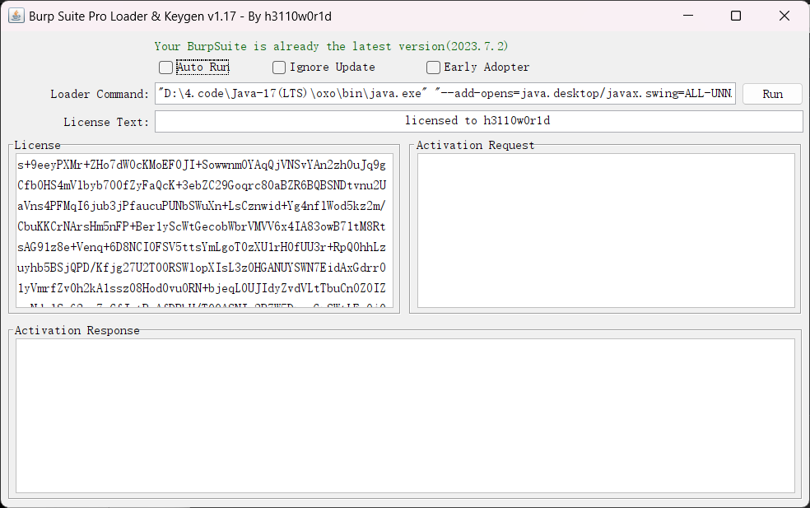Toggle the Ignore Update checkbox
Viewport: 810px width, 508px height.
point(280,68)
